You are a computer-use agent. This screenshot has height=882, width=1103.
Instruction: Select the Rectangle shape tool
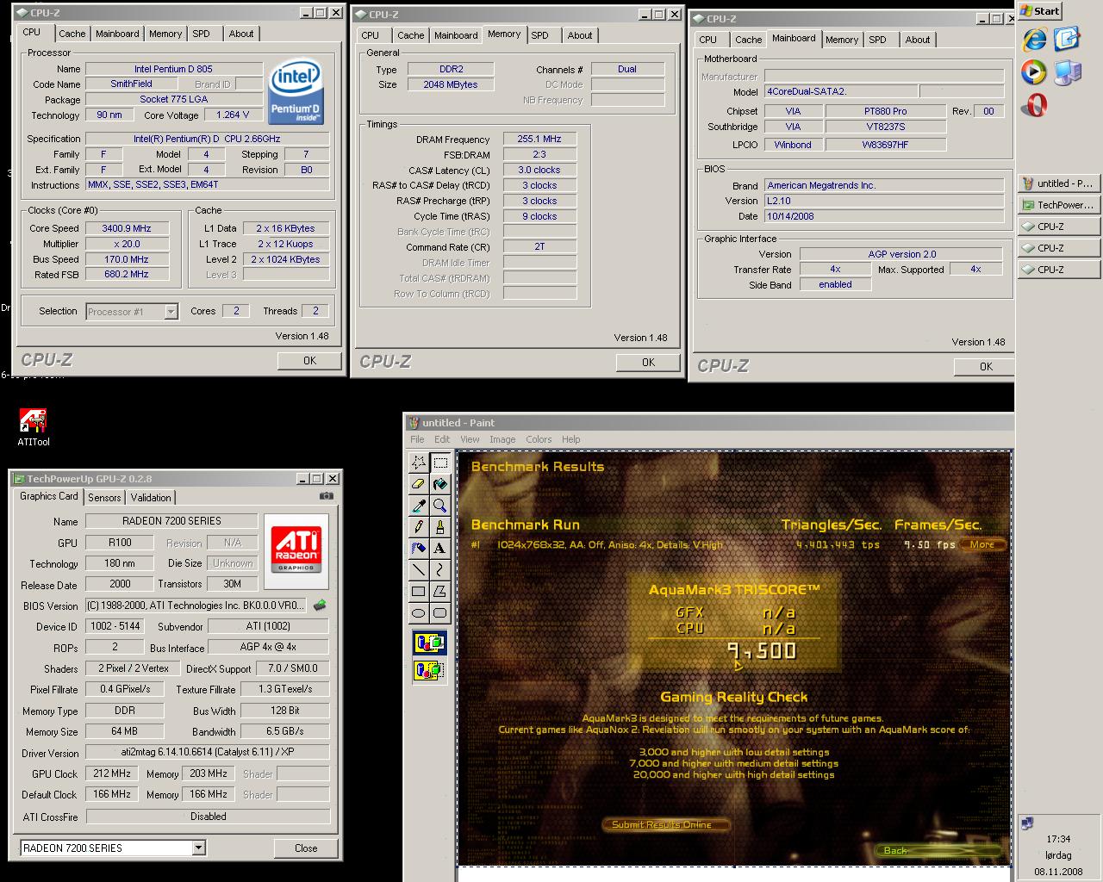point(419,591)
